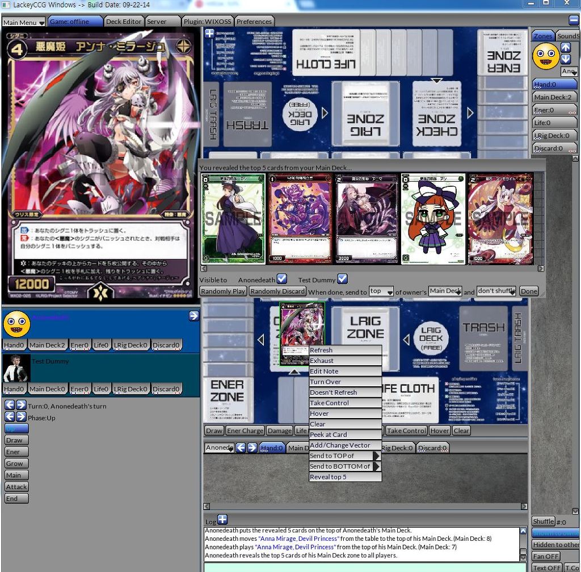Click the hand area horizontal scrollbar
This screenshot has width=581, height=572.
[365, 506]
